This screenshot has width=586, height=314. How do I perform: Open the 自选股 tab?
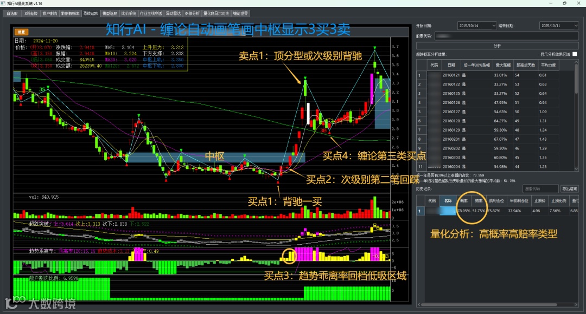point(12,14)
